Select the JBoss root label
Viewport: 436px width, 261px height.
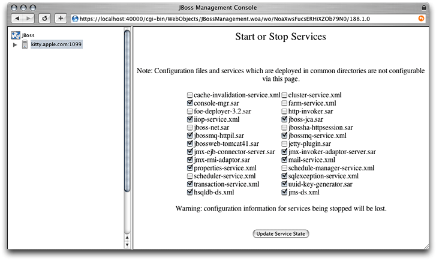coord(28,35)
